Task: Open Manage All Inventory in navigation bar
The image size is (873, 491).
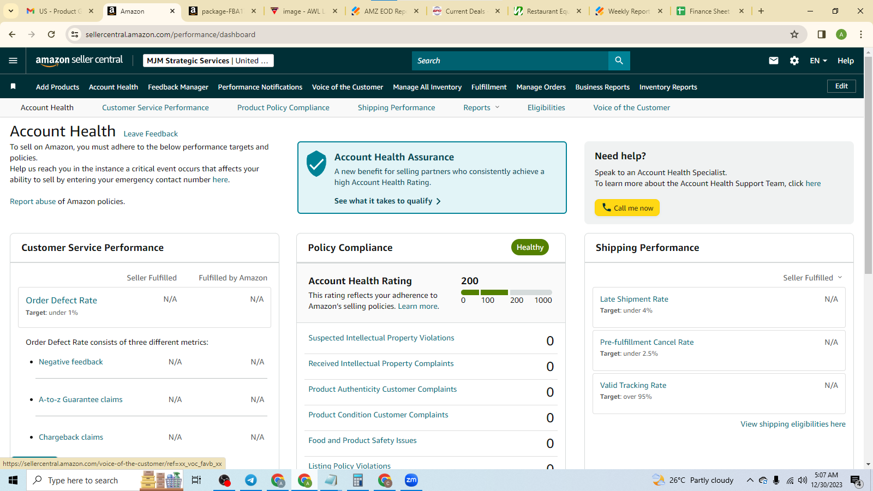Action: (x=427, y=87)
